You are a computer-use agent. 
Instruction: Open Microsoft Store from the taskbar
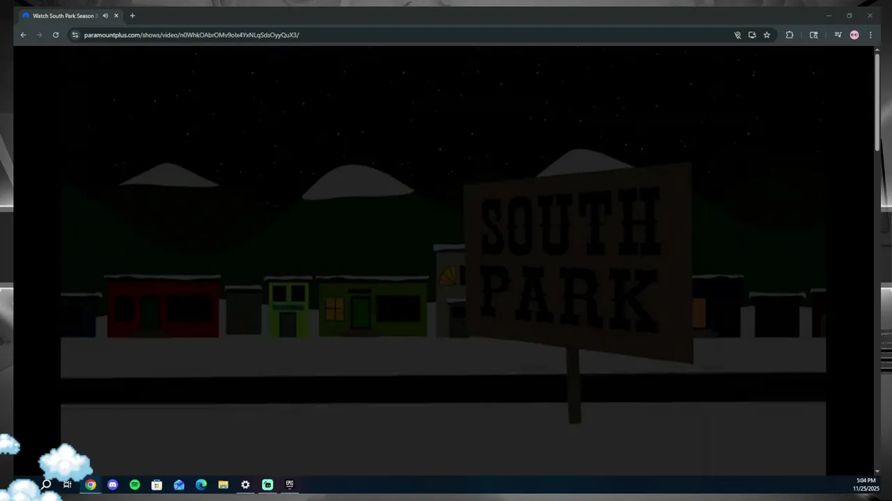point(157,484)
